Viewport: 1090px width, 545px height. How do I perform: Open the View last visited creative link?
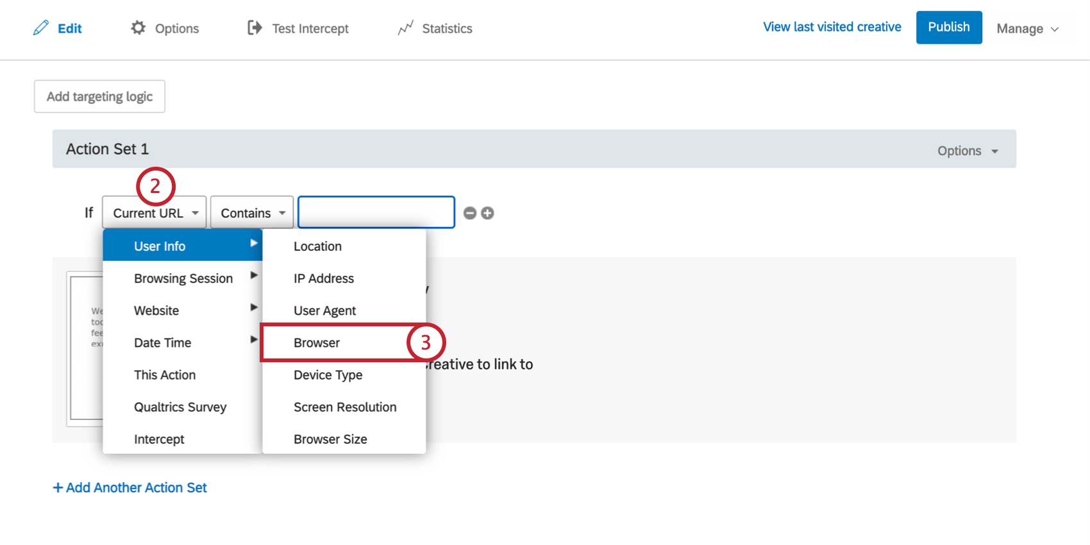pyautogui.click(x=832, y=27)
